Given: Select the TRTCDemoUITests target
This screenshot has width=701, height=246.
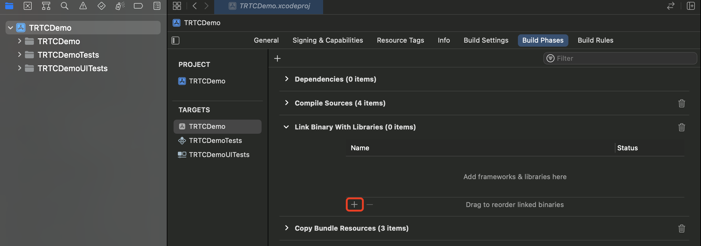Looking at the screenshot, I should coord(219,155).
